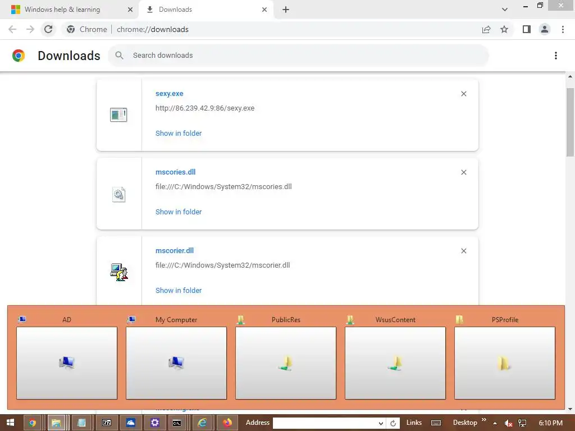Open Command Prompt from the taskbar
Viewport: 575px width, 431px height.
click(177, 423)
